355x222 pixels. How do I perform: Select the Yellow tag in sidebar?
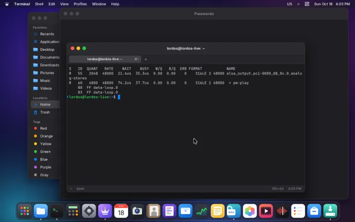pos(45,144)
